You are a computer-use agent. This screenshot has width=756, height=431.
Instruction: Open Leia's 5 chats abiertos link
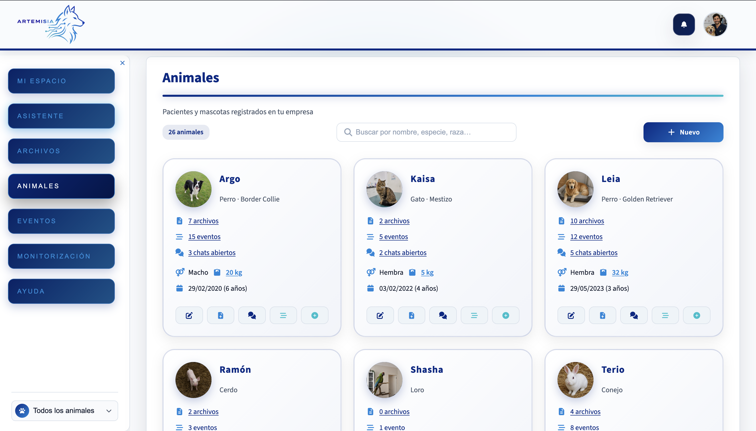point(594,253)
